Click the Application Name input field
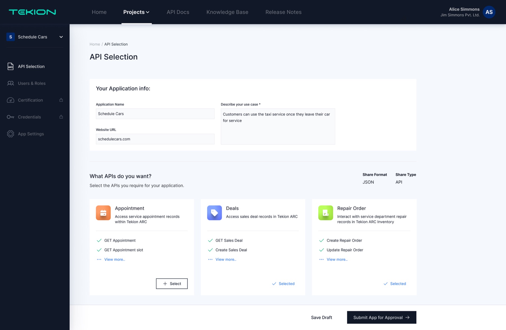506x330 pixels. 155,114
